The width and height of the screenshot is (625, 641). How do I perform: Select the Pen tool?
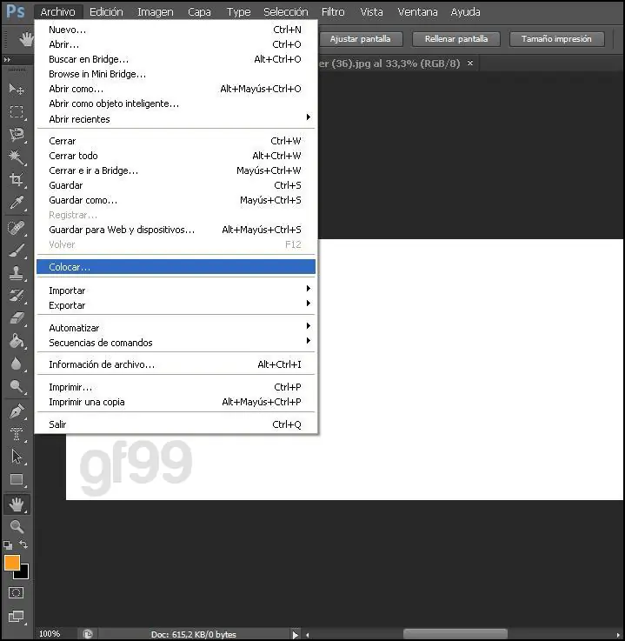17,411
